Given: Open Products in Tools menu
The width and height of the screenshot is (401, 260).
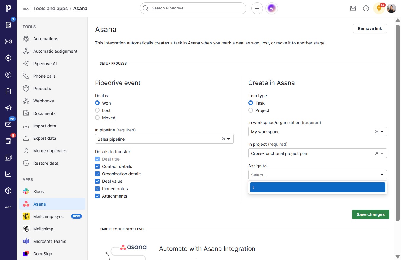Looking at the screenshot, I should coord(52,89).
